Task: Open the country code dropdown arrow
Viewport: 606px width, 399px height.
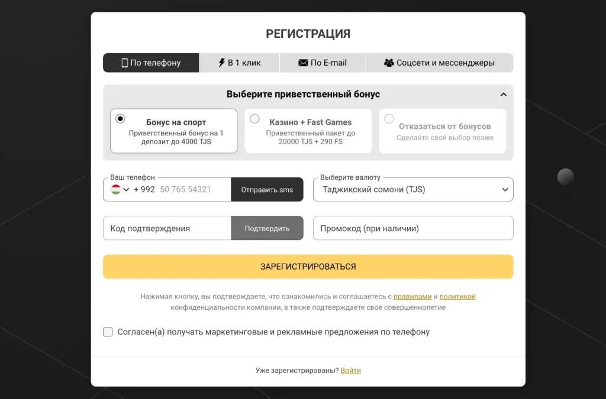Action: [126, 190]
